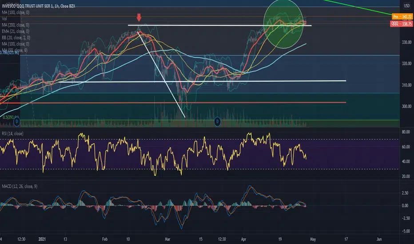
Task: Click the Mar label on the time axis
Action: [167, 239]
